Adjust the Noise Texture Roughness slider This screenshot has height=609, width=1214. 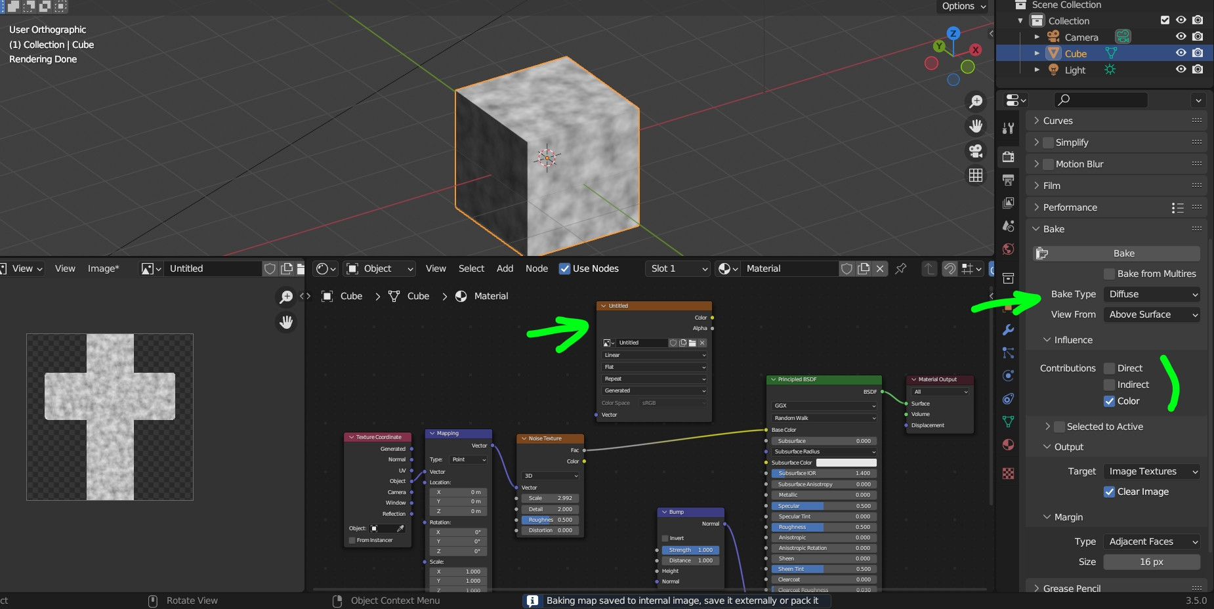551,520
